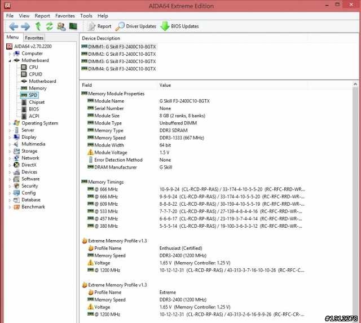Maximize the AIDA64 window
This screenshot has height=323, width=361.
tap(337, 5)
